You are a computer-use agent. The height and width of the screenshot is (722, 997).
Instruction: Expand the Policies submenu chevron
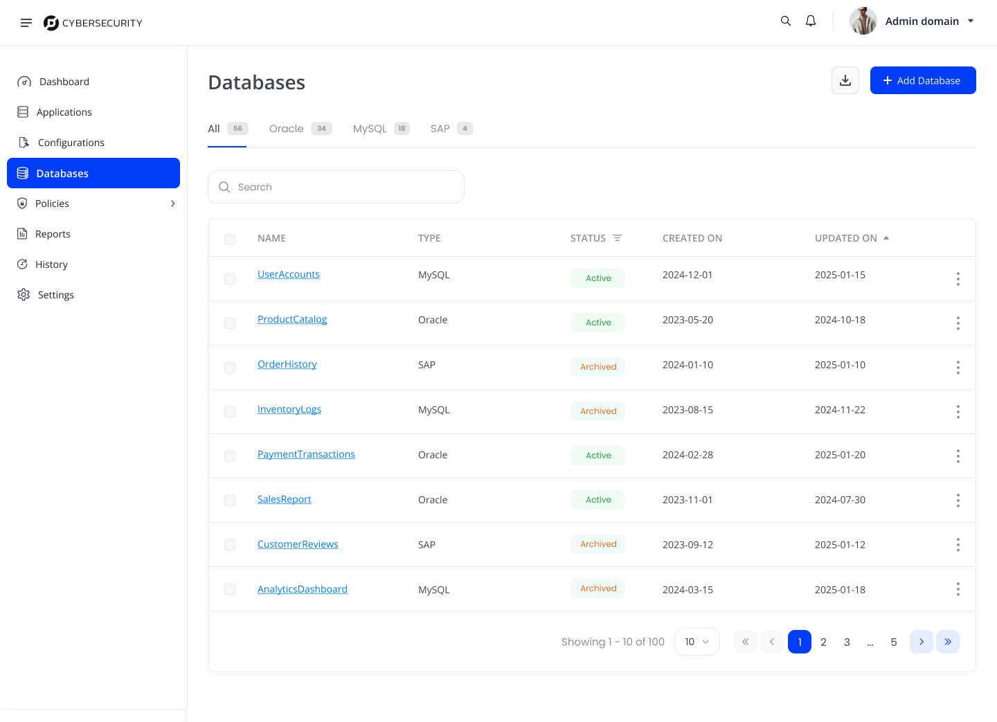pos(172,204)
